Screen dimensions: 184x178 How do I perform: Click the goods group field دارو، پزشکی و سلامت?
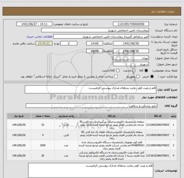coord(91,106)
